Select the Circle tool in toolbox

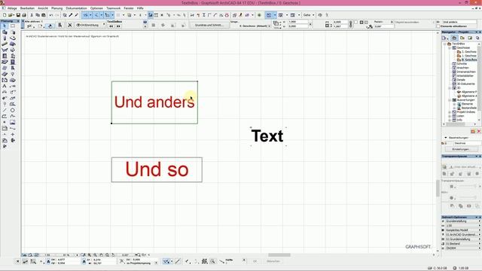pos(13,110)
